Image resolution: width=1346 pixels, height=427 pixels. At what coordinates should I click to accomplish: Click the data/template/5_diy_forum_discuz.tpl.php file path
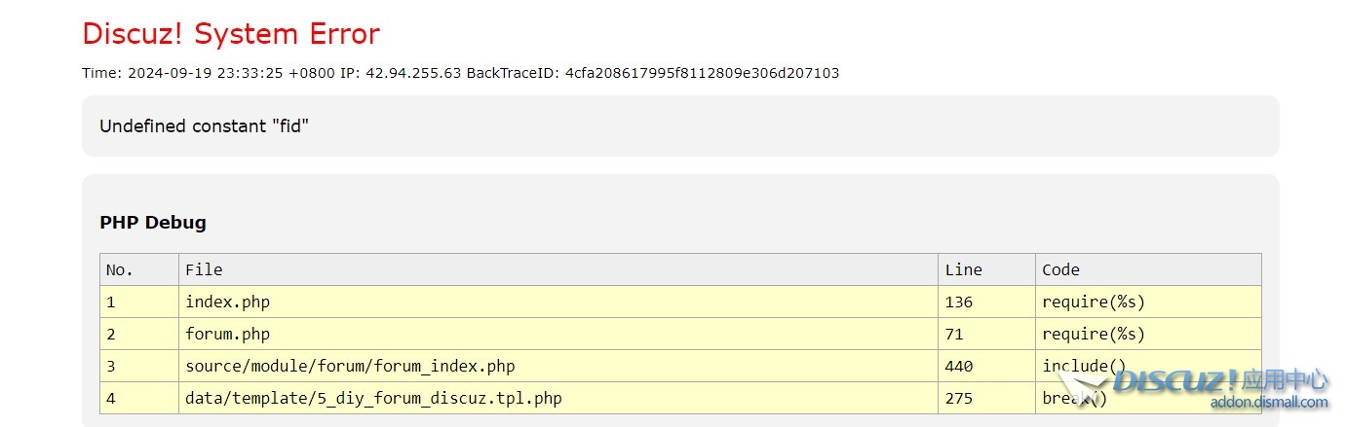373,398
